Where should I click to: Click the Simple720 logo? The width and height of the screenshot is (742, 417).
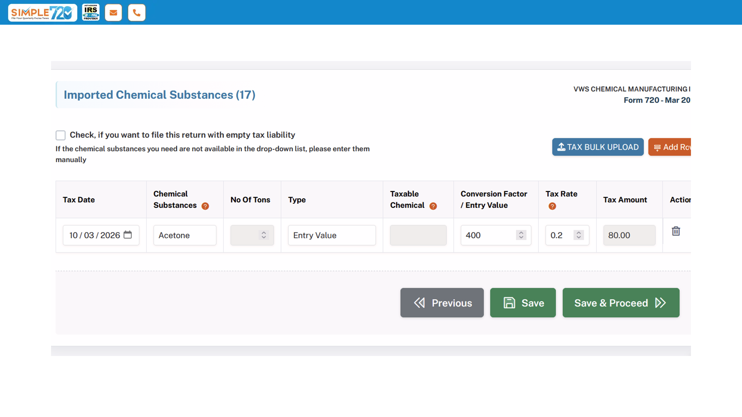click(x=43, y=13)
